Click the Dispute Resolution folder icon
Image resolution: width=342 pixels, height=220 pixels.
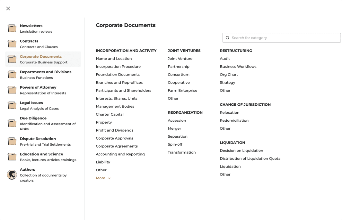coord(12,141)
